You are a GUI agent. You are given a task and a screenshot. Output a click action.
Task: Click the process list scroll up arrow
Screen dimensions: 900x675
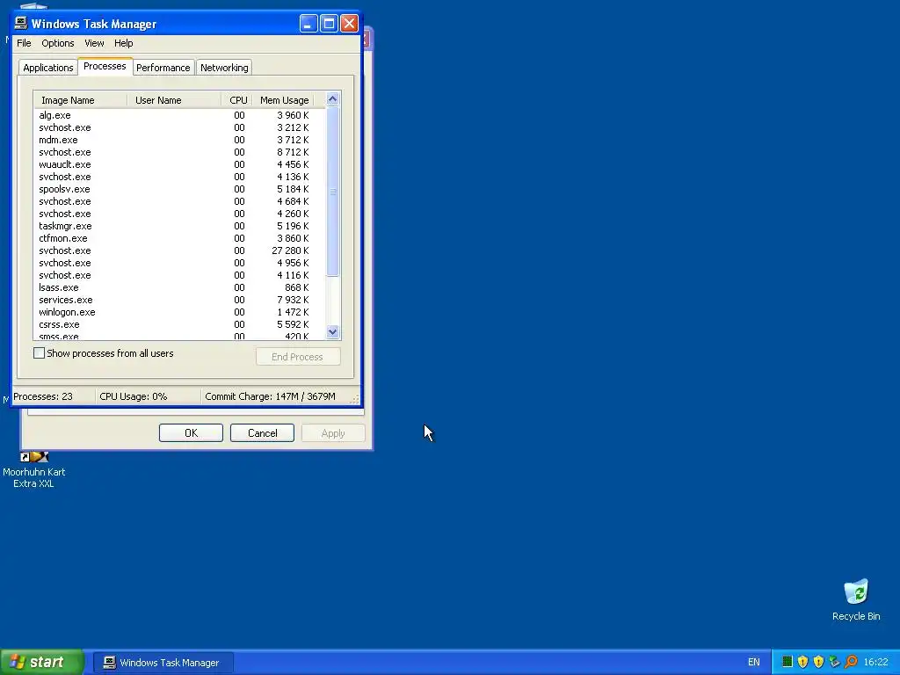(x=333, y=99)
